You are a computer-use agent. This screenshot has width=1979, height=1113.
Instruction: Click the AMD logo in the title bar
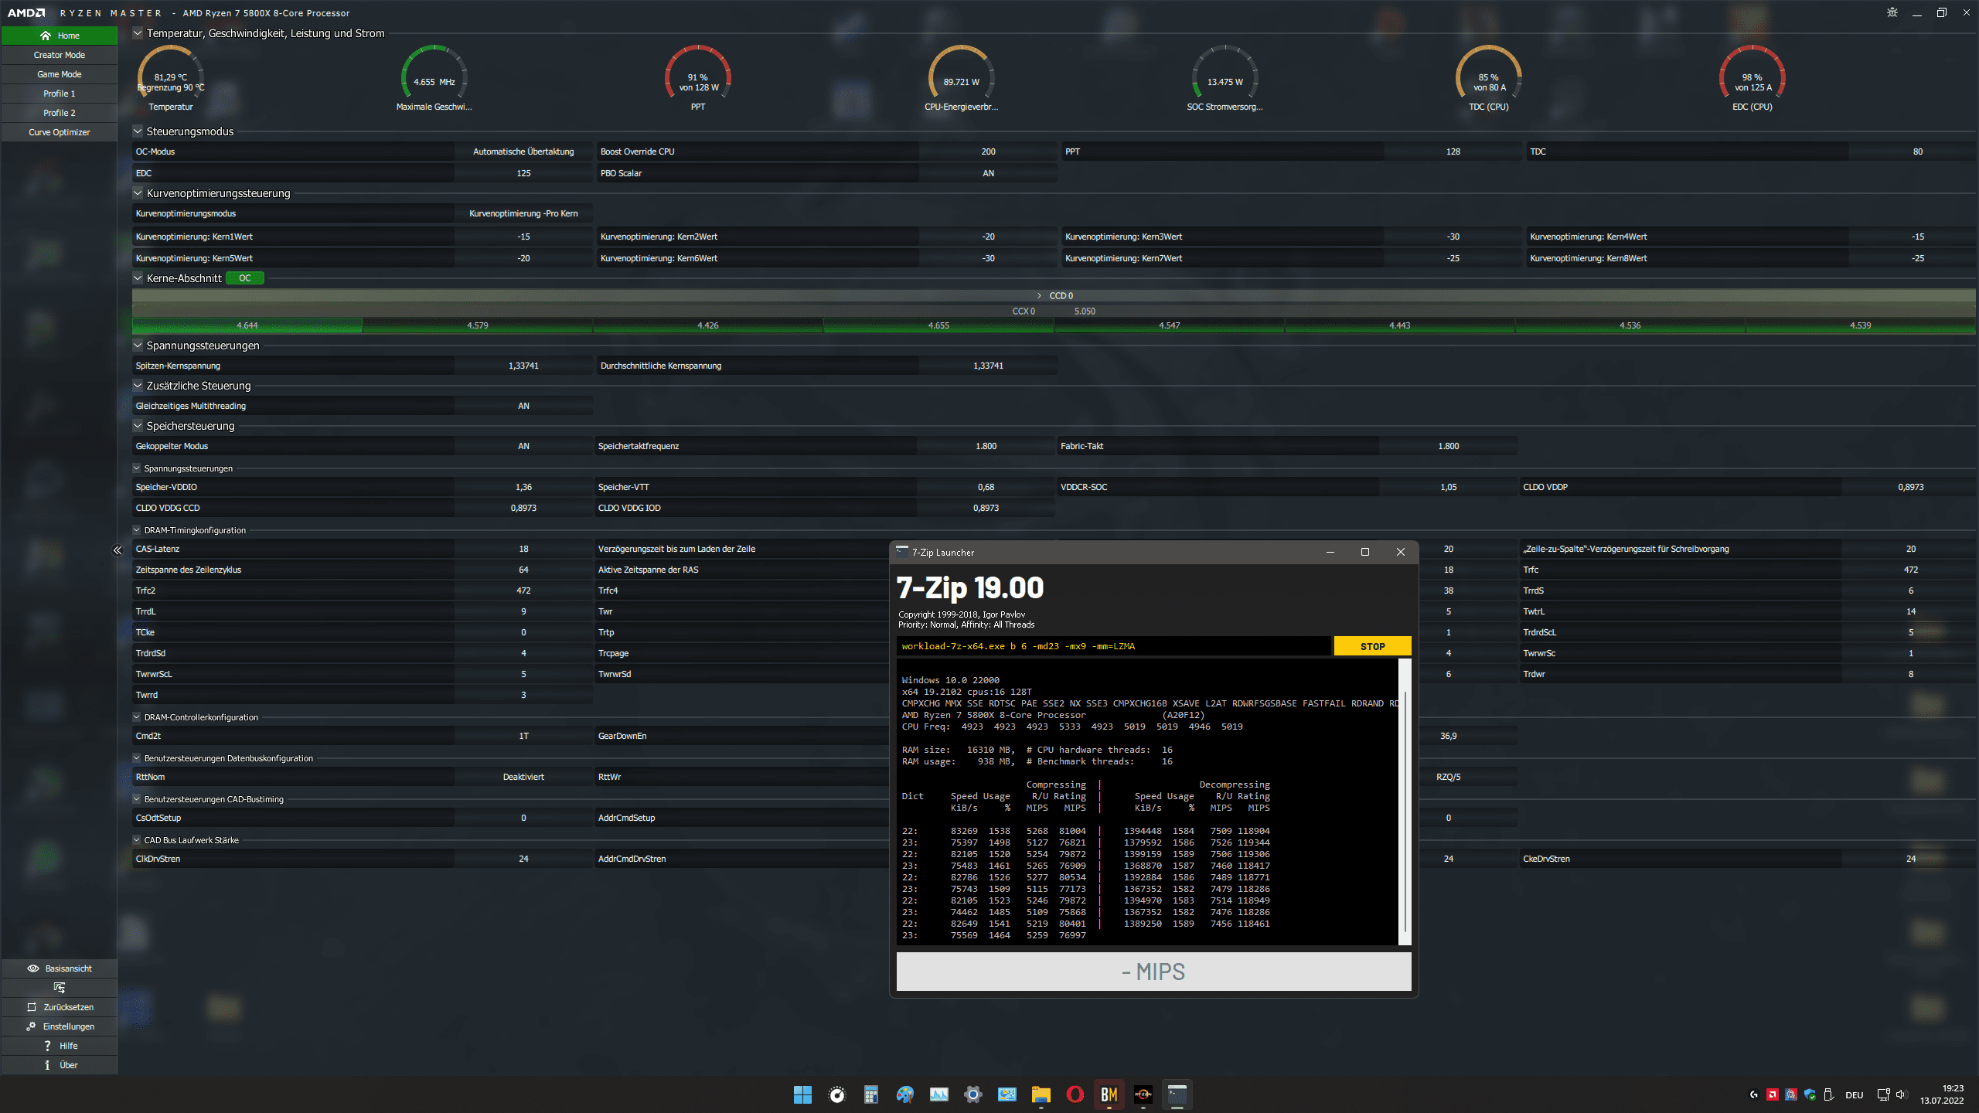tap(26, 13)
